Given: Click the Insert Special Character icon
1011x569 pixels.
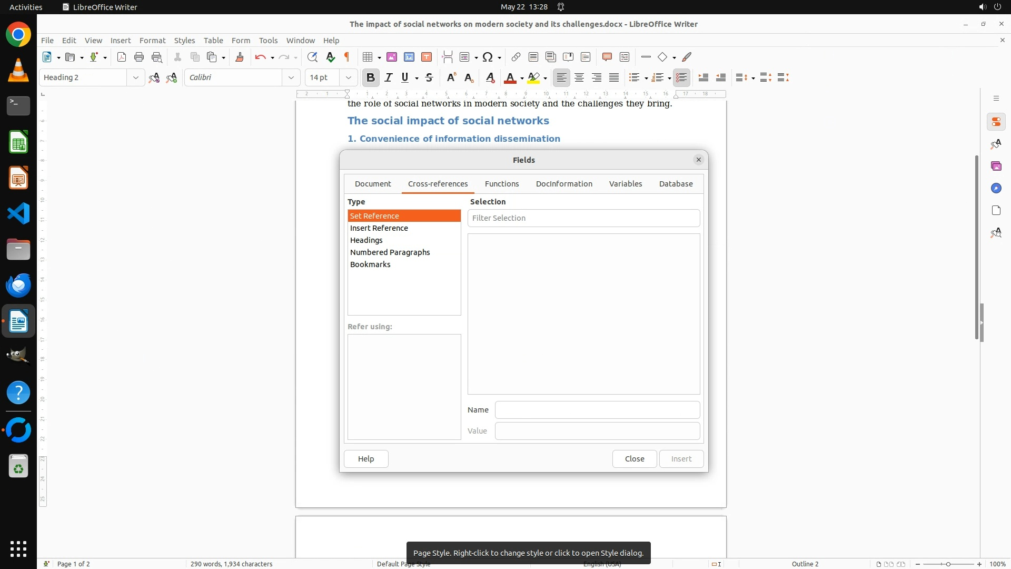Looking at the screenshot, I should coord(488,57).
